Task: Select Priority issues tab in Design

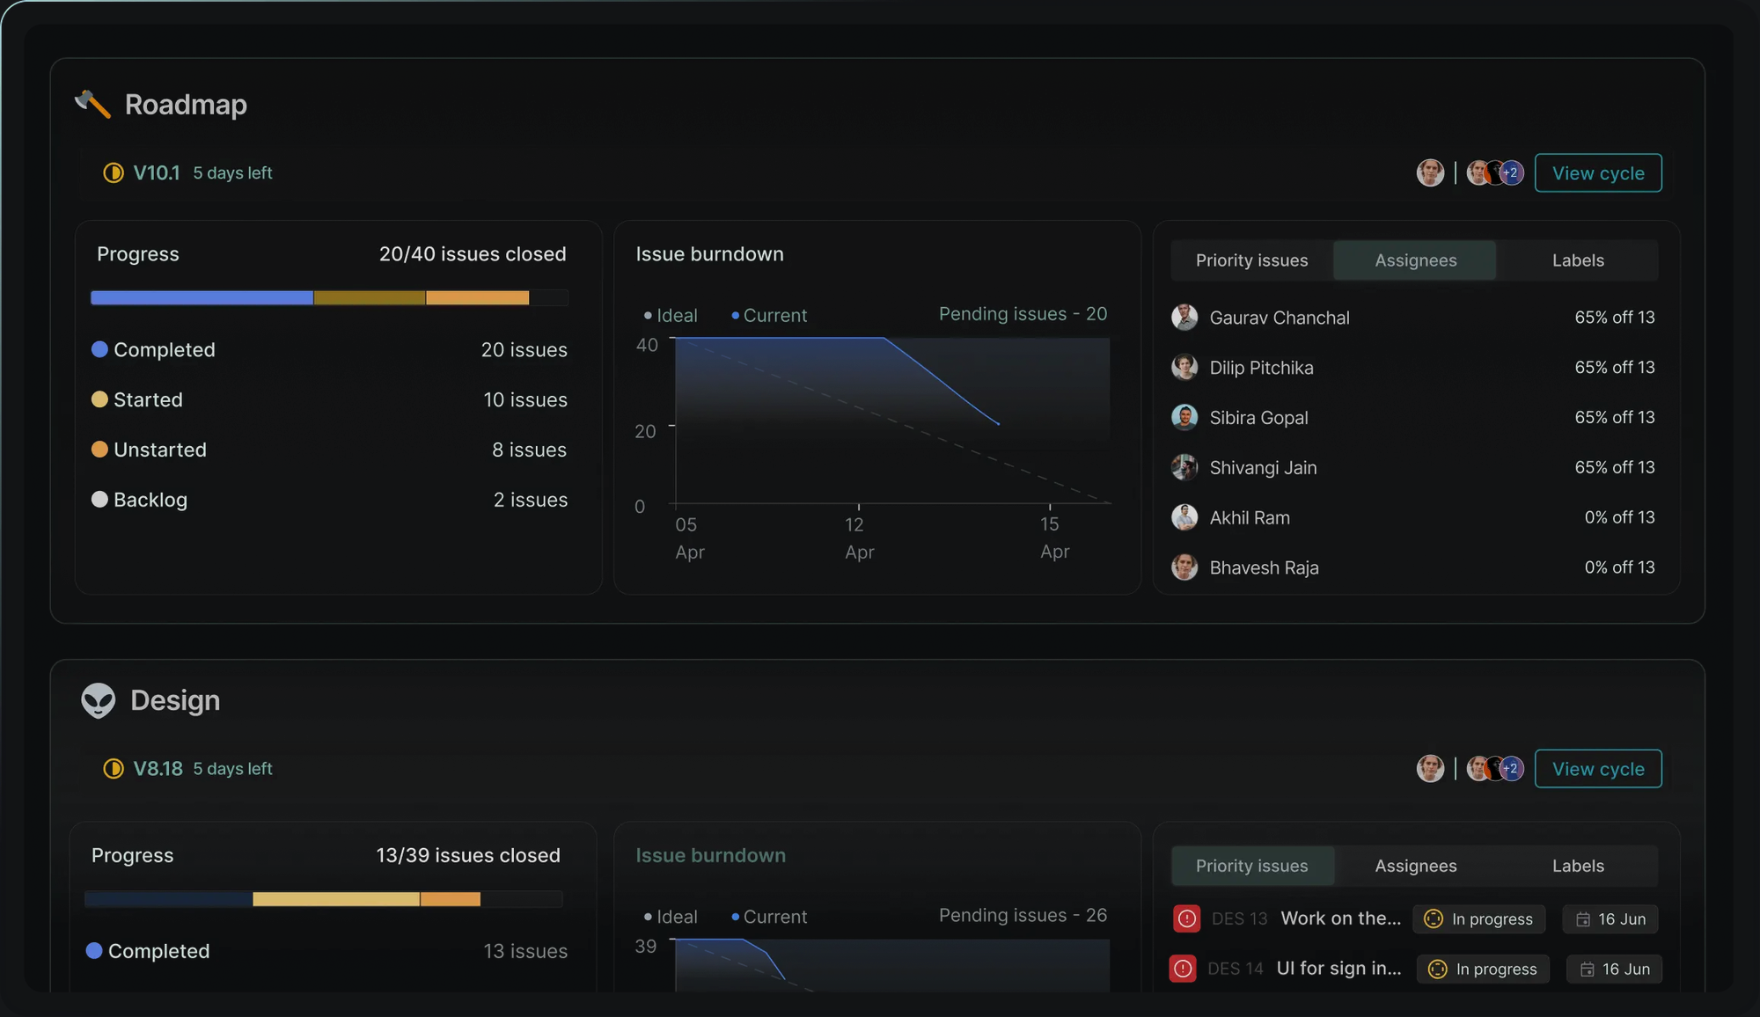Action: click(1251, 866)
